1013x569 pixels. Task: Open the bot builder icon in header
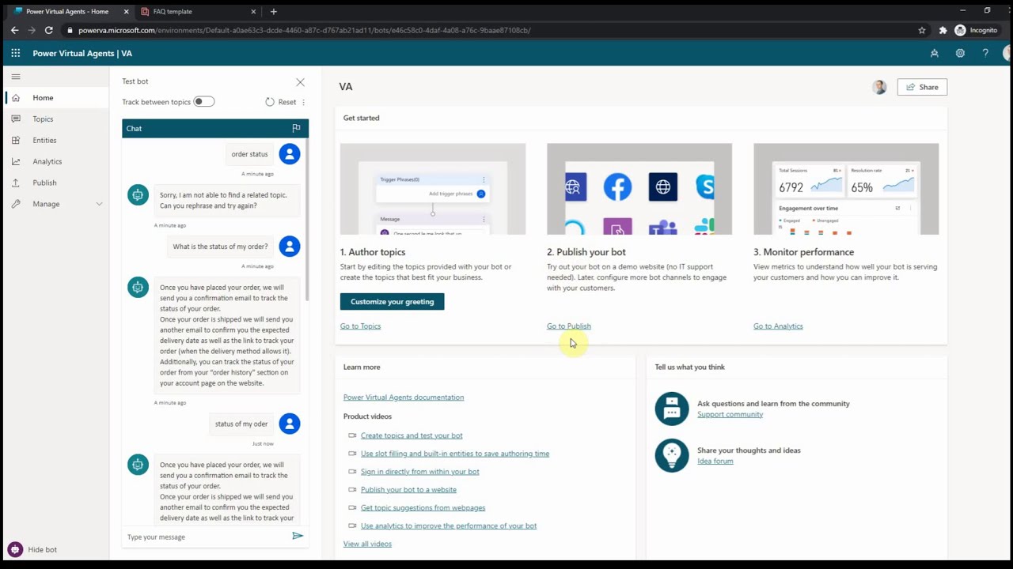(935, 53)
